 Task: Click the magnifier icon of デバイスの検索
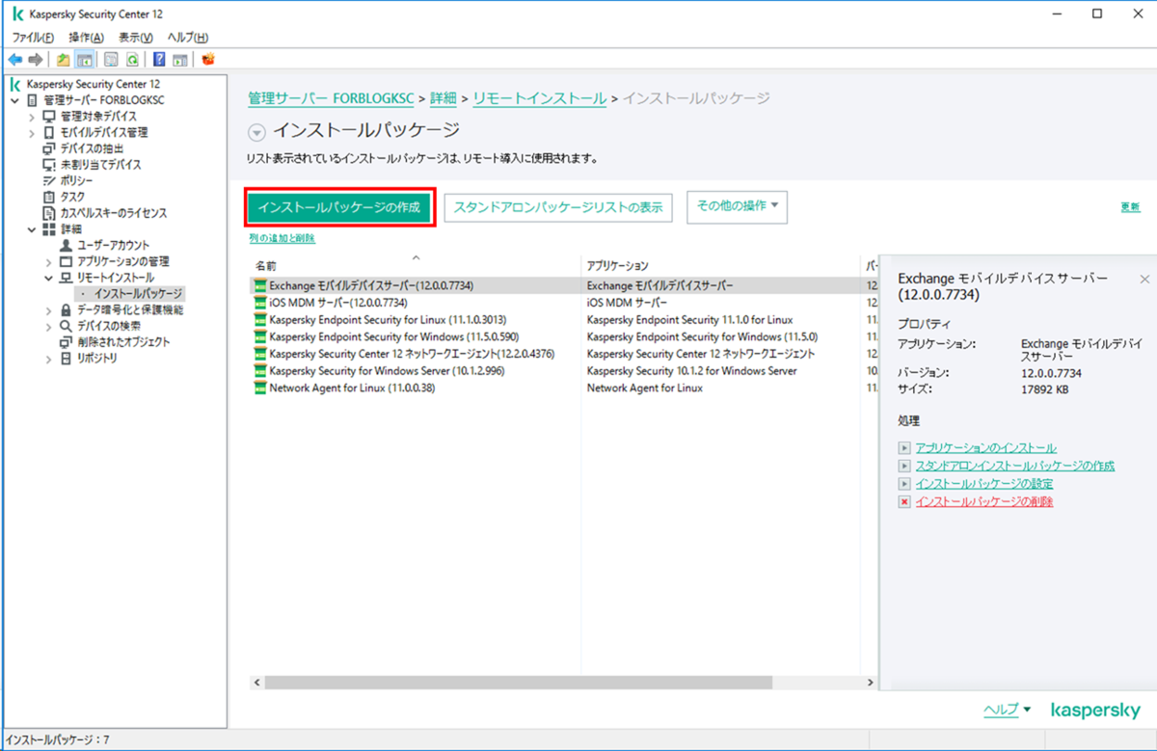[66, 327]
